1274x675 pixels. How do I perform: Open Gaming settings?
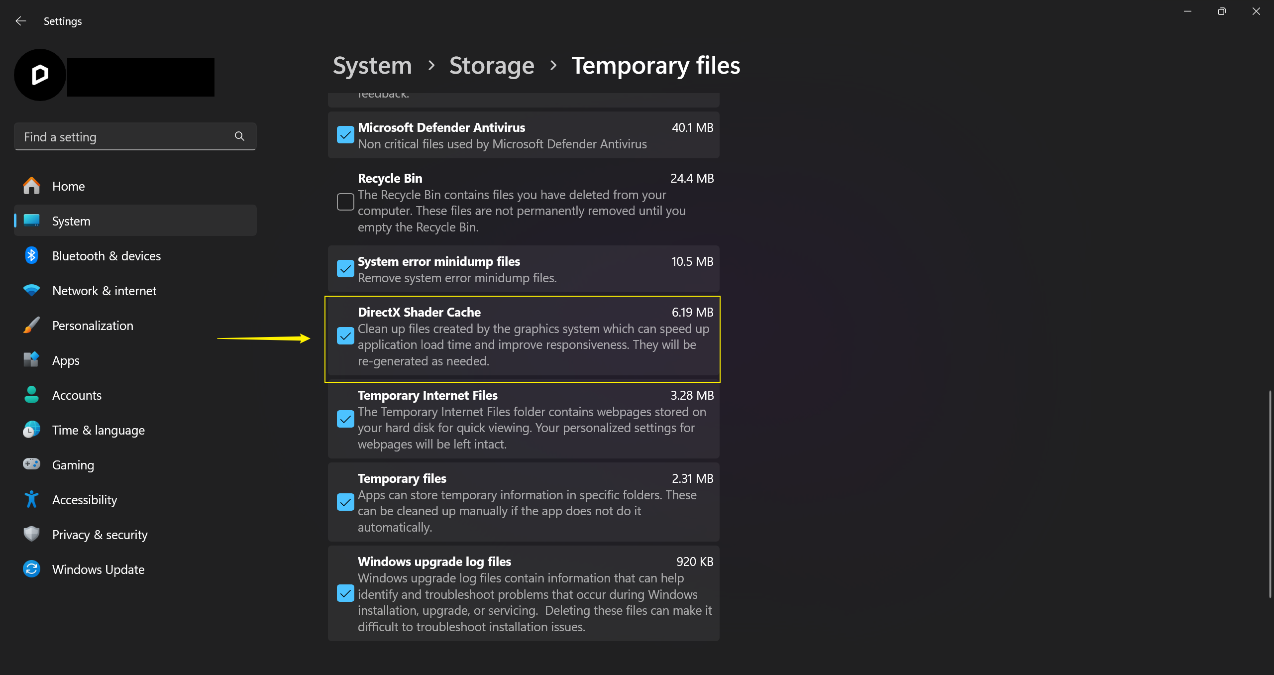tap(135, 464)
